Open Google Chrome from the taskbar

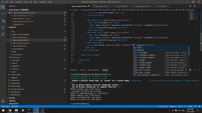[x=10, y=110]
